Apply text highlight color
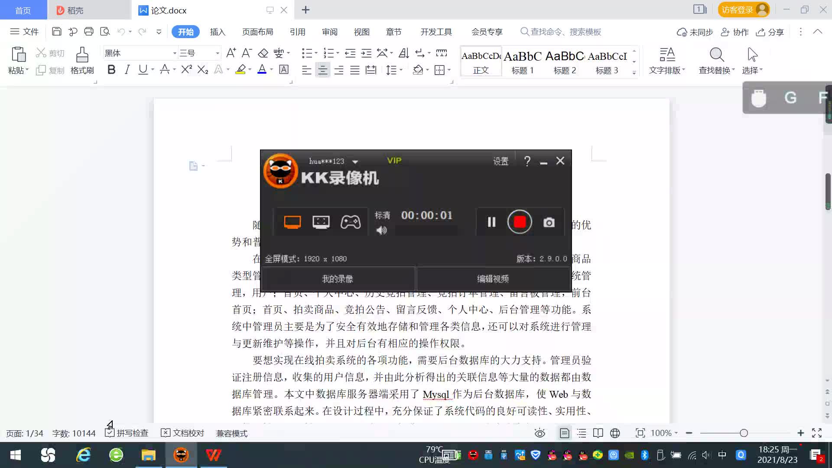 pos(240,70)
